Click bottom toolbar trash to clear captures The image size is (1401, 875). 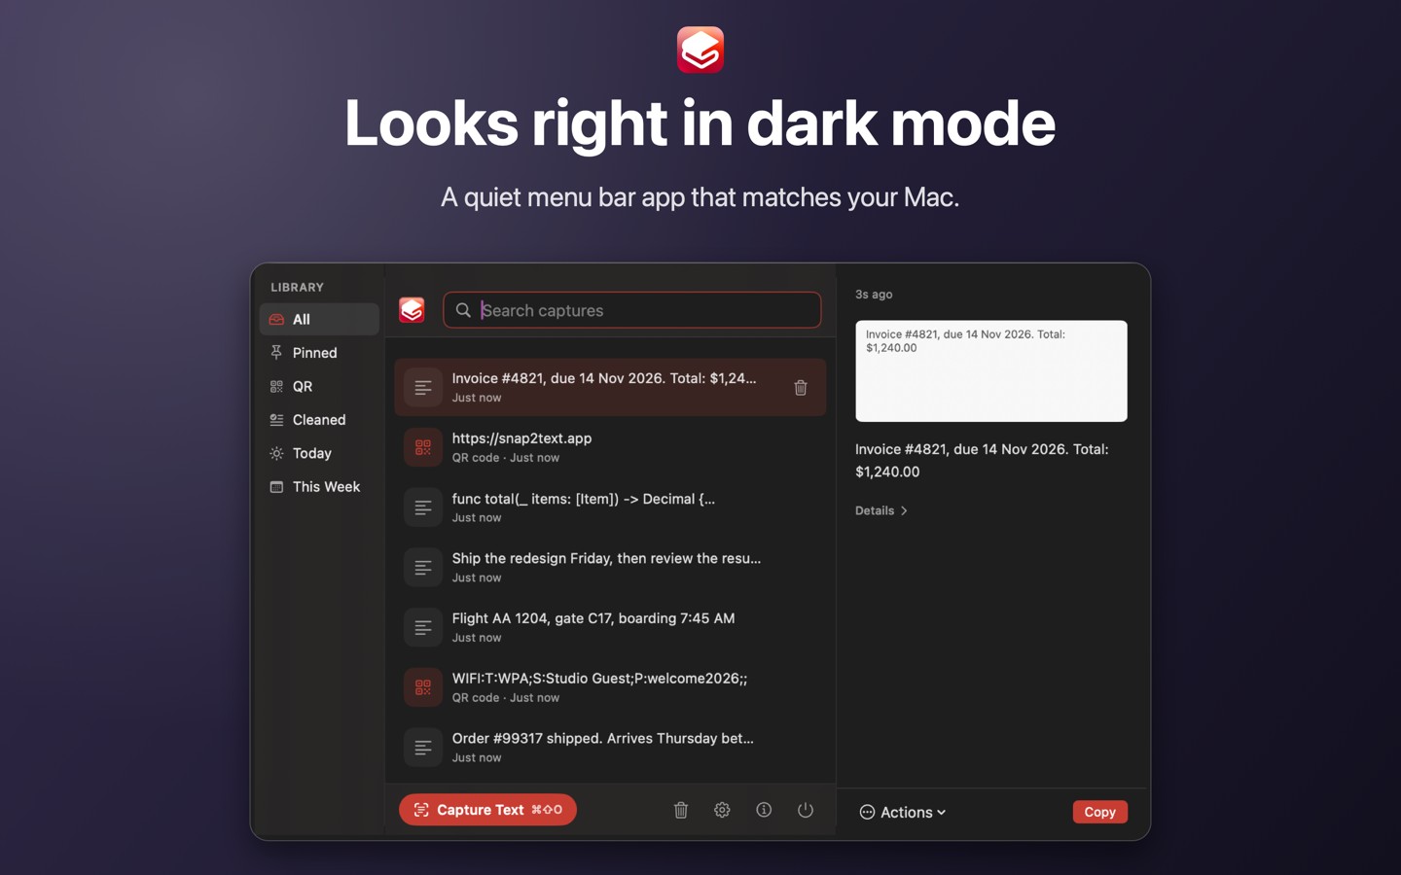click(681, 810)
